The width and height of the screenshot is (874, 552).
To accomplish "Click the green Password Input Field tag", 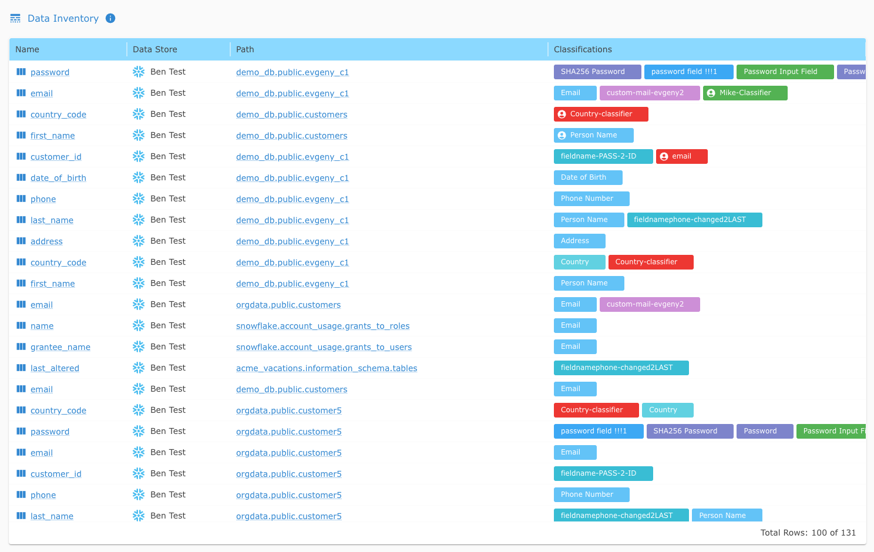I will click(x=784, y=72).
